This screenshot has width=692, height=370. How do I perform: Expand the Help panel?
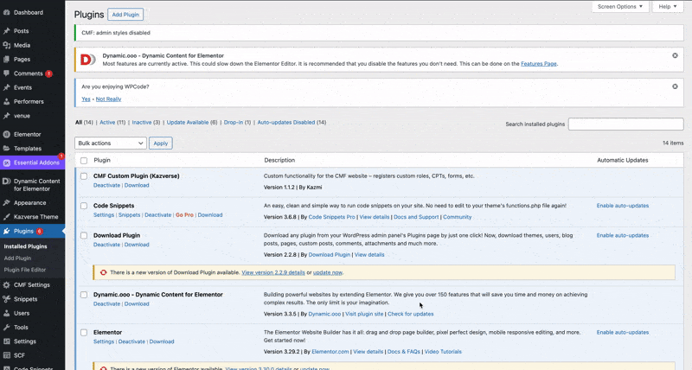[x=669, y=7]
